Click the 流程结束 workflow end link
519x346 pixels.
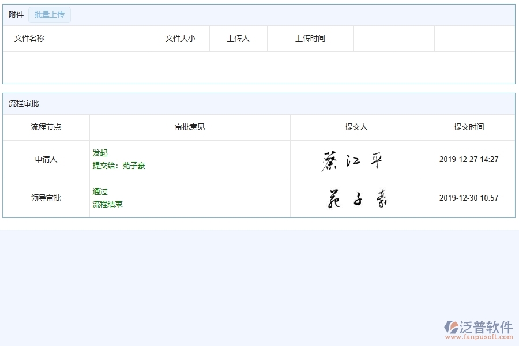107,204
